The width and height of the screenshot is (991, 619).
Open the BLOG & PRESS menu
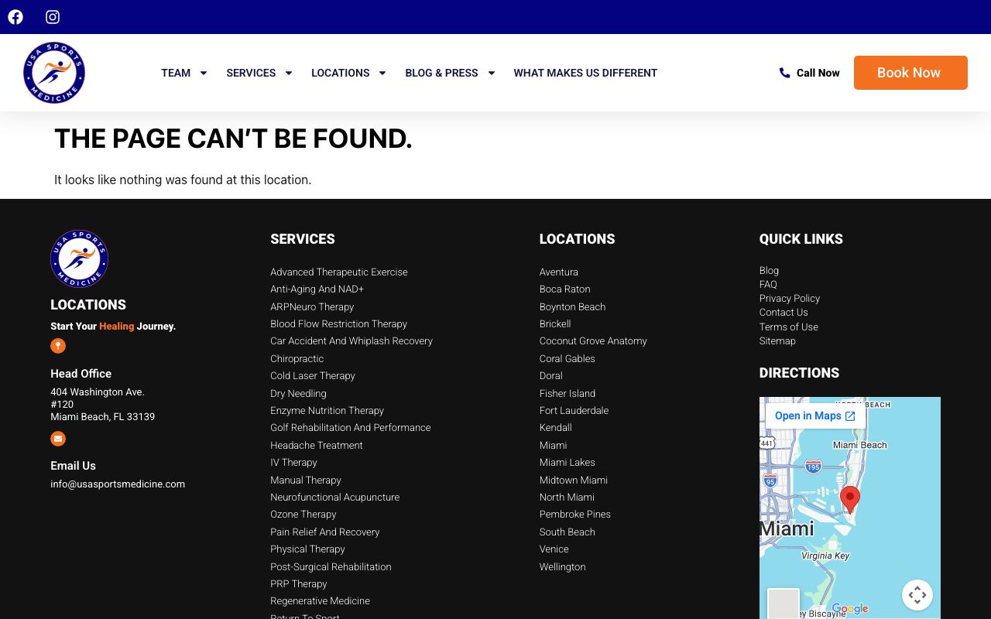click(441, 73)
